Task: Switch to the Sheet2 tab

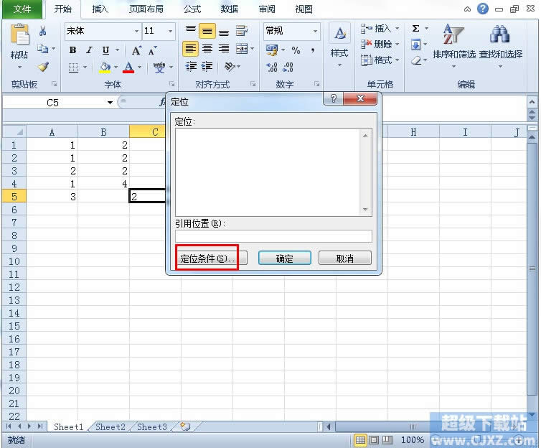Action: (x=110, y=427)
